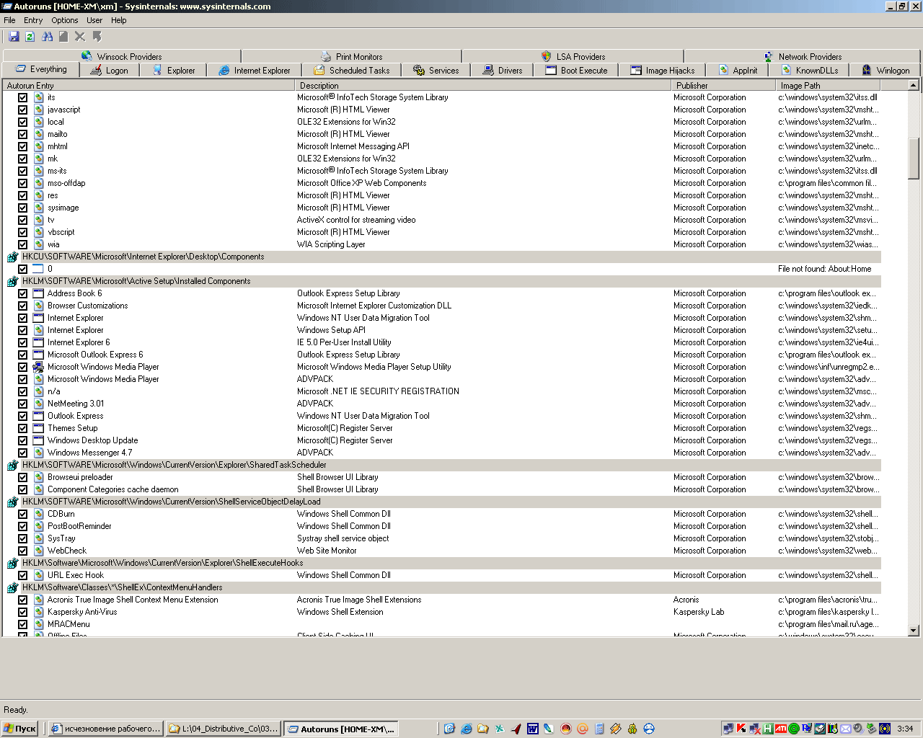
Task: Uncheck the javascript entry checkbox
Action: click(x=22, y=110)
